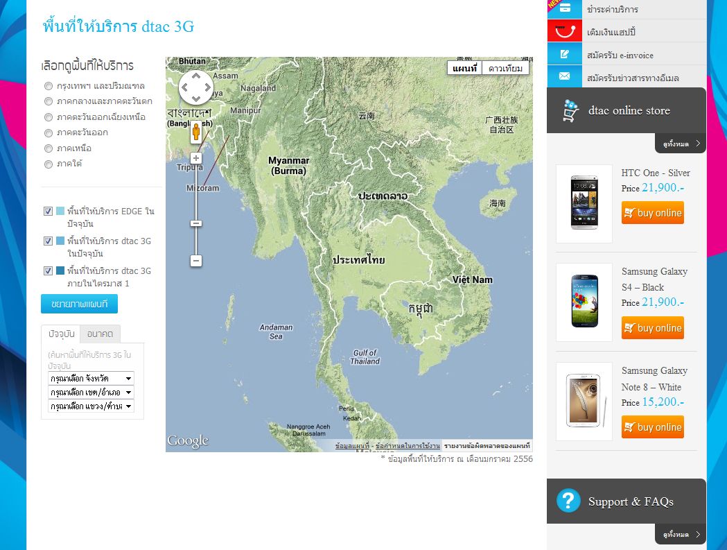Pan the map right with the right arrow
This screenshot has height=550, width=727.
pyautogui.click(x=208, y=87)
